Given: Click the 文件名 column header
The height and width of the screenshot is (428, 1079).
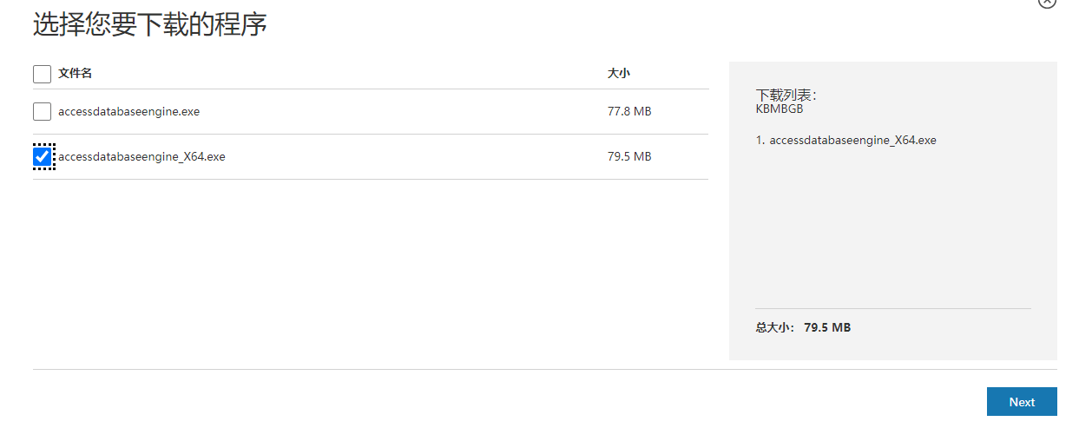Looking at the screenshot, I should 76,74.
